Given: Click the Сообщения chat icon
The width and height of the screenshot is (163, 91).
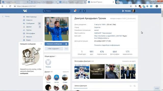Looking at the screenshot, I should 24,24.
